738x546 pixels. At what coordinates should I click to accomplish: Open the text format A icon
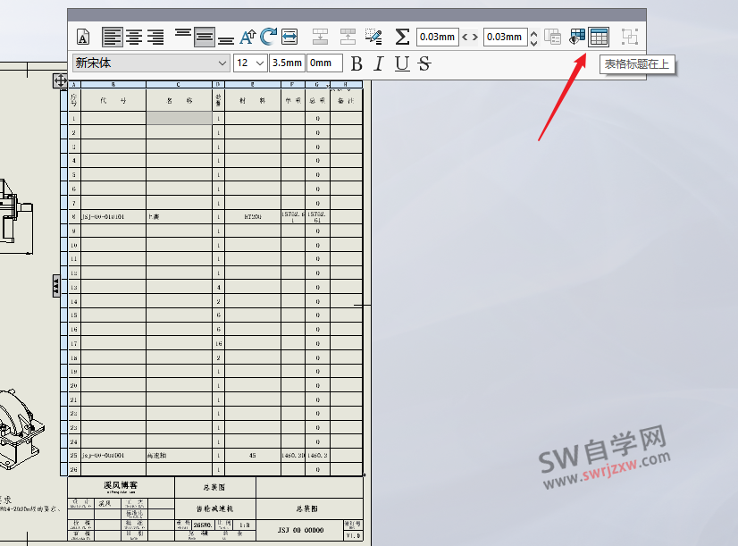(x=84, y=37)
